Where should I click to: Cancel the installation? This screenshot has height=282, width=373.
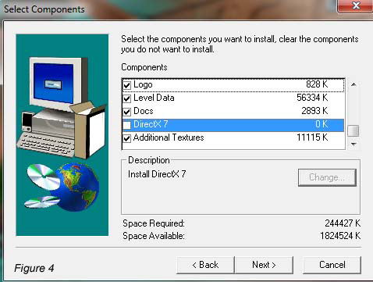coord(332,265)
